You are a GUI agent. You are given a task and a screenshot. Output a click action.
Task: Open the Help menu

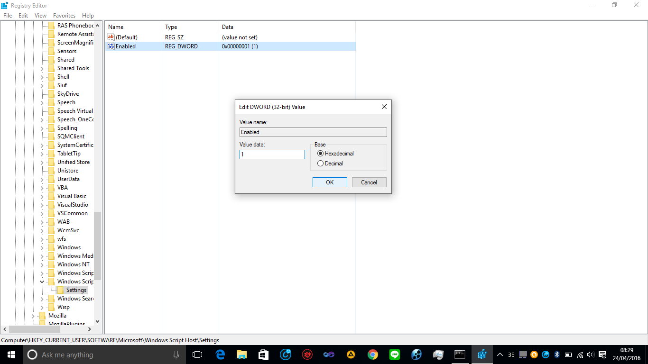[x=88, y=16]
